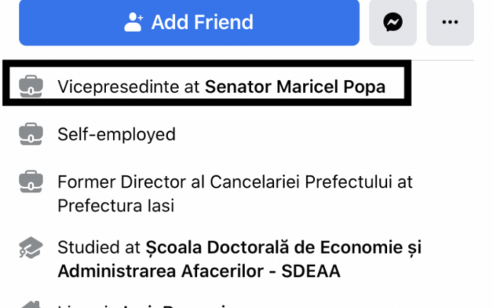Open Senator Maricel Popa page link
Viewport: 493px width, 308px height.
click(x=295, y=87)
